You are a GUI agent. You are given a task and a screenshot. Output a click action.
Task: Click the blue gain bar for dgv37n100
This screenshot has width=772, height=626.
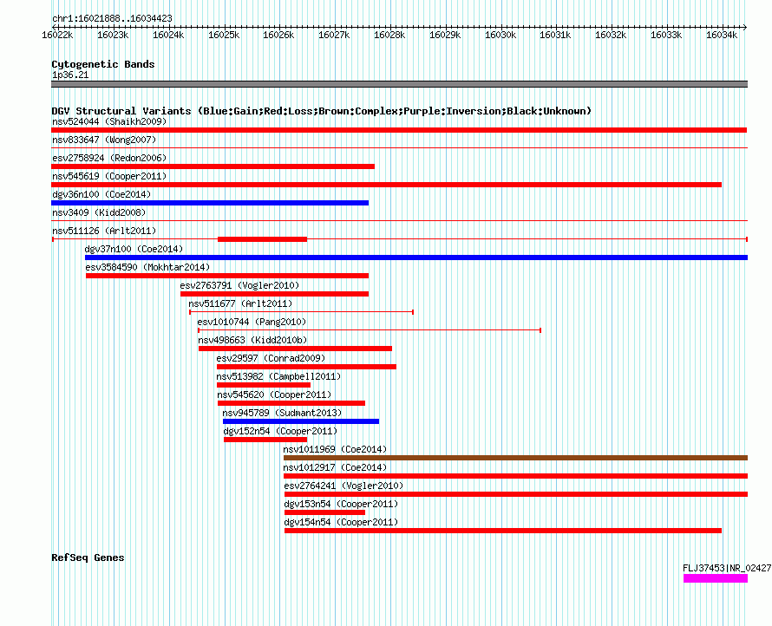(x=416, y=258)
